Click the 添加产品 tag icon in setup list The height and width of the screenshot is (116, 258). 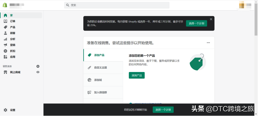[x=90, y=55]
